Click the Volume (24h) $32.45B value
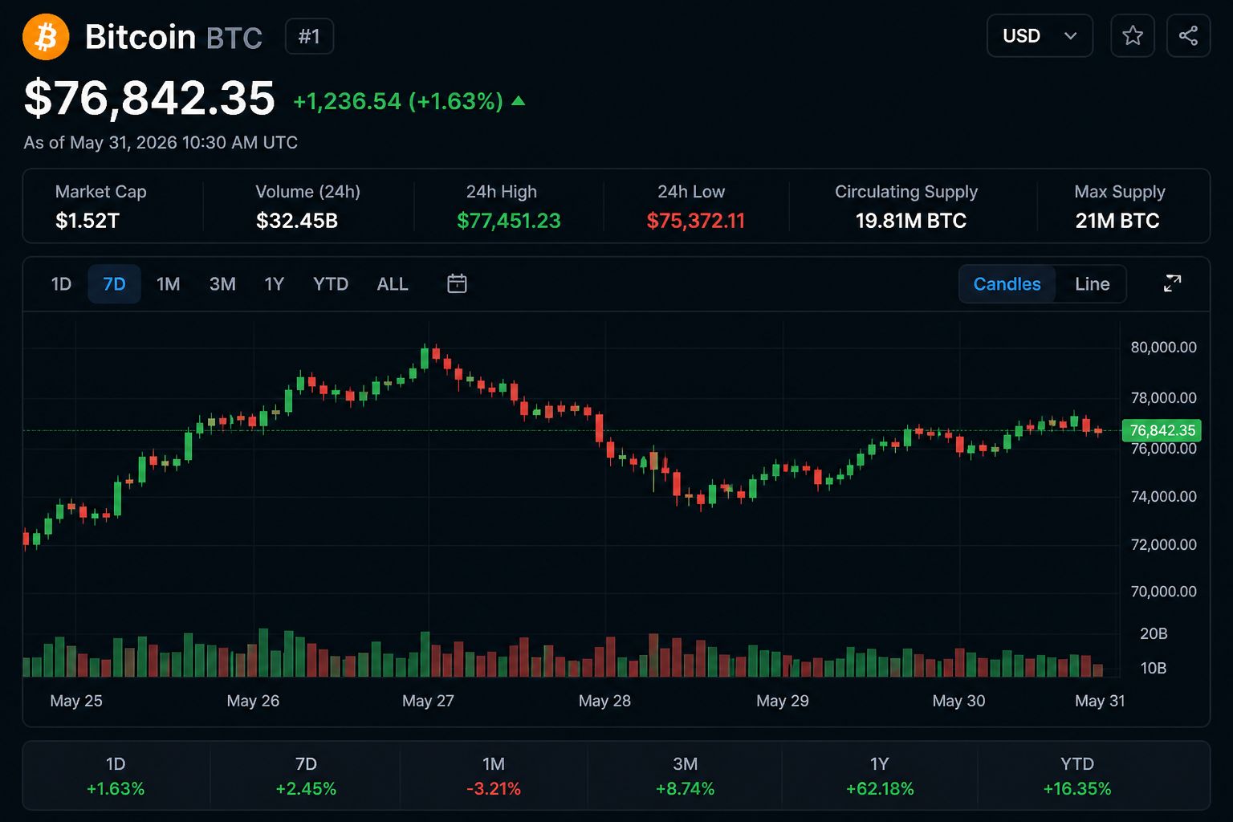The height and width of the screenshot is (822, 1233). (x=297, y=221)
